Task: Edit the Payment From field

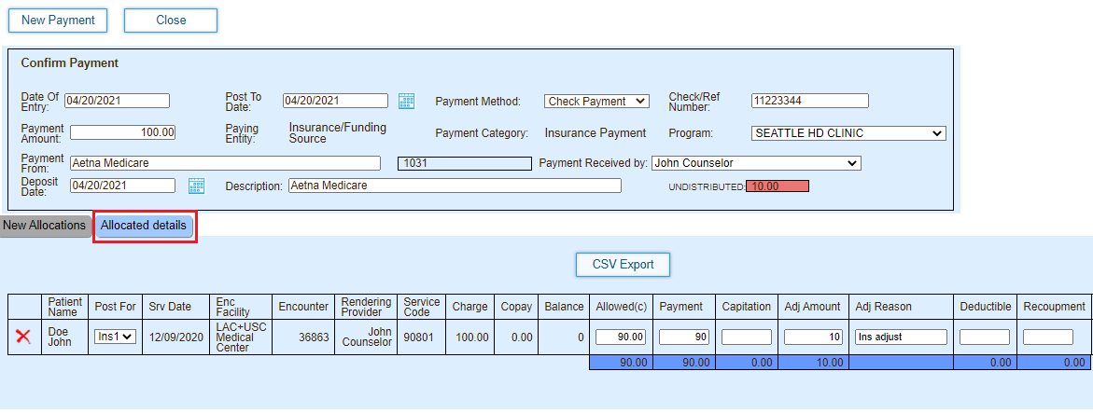Action: click(224, 163)
